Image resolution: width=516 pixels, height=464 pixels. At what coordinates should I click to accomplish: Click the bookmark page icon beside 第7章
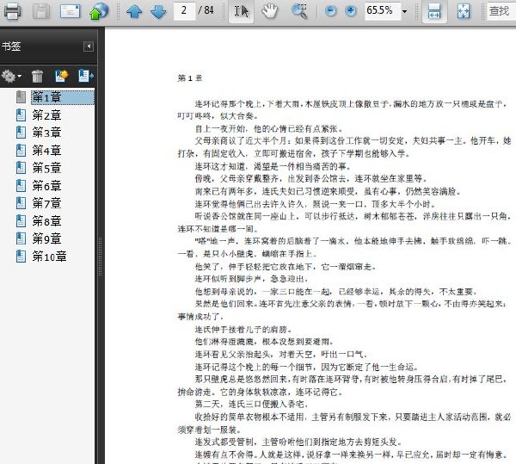[21, 203]
